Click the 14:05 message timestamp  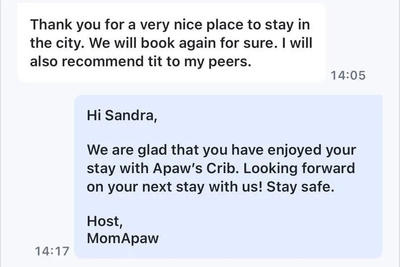[x=348, y=76]
